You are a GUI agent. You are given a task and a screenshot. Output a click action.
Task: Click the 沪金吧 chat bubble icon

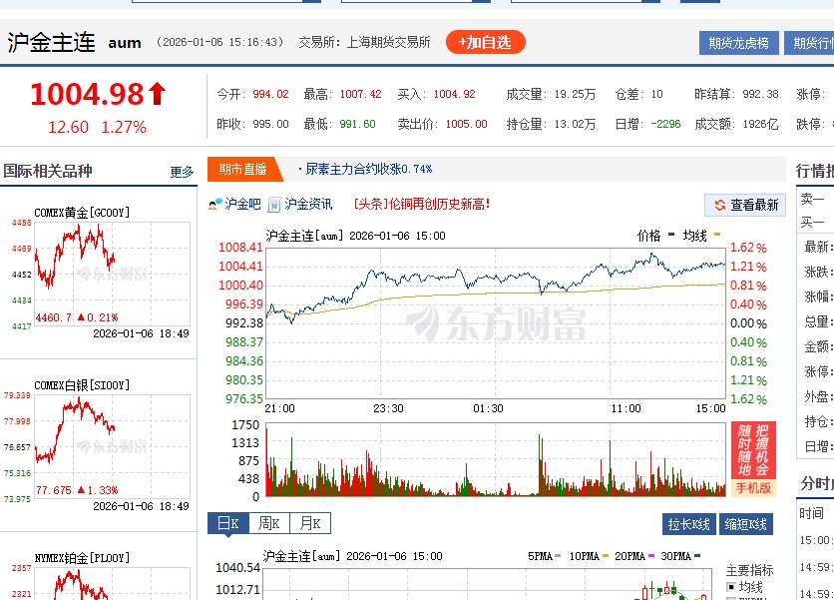214,205
